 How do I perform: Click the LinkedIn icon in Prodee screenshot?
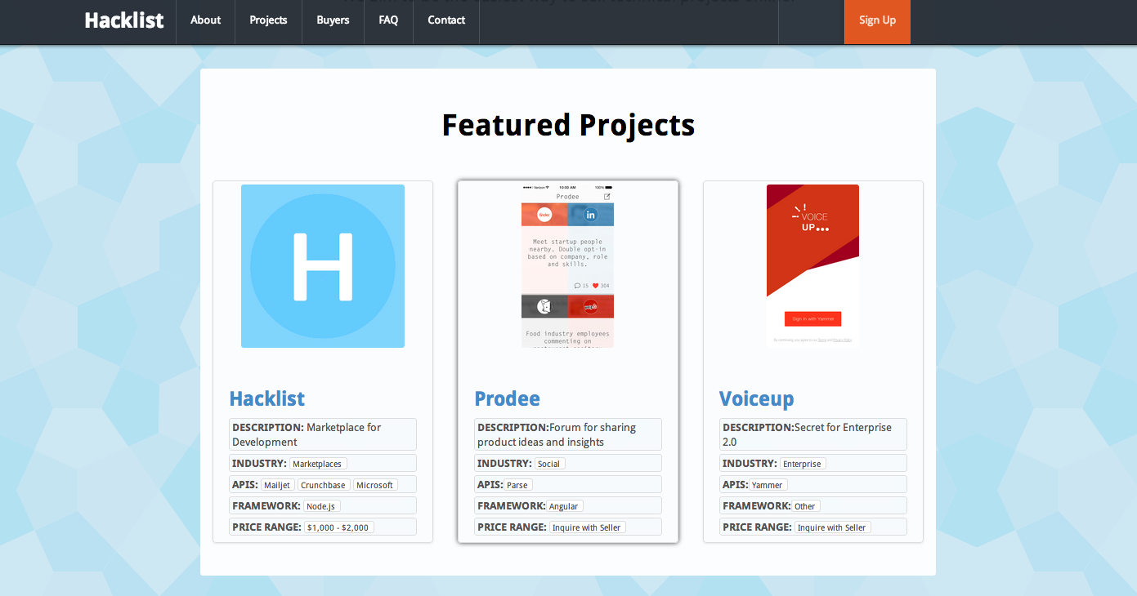pyautogui.click(x=590, y=215)
